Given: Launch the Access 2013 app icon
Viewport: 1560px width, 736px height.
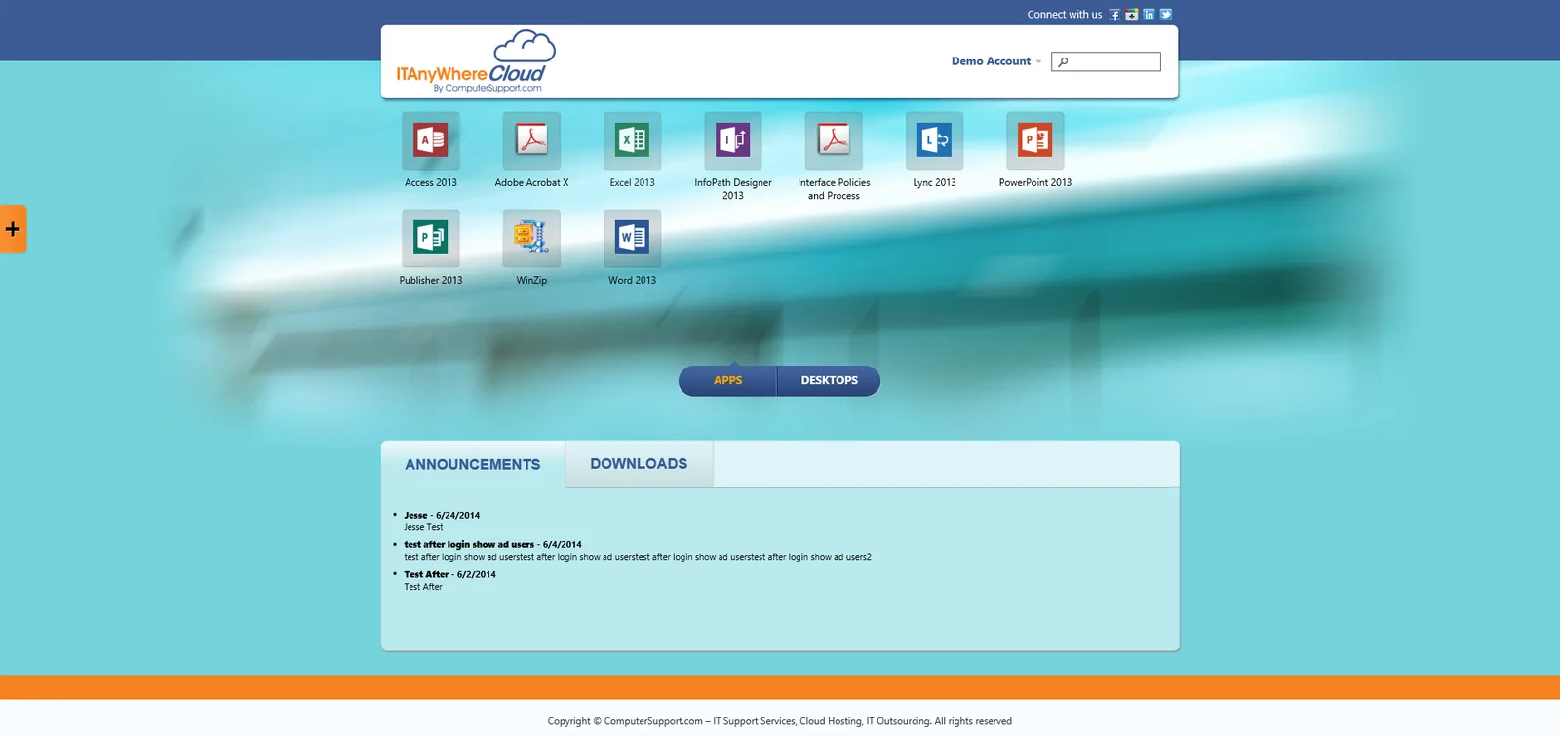Looking at the screenshot, I should coord(431,140).
